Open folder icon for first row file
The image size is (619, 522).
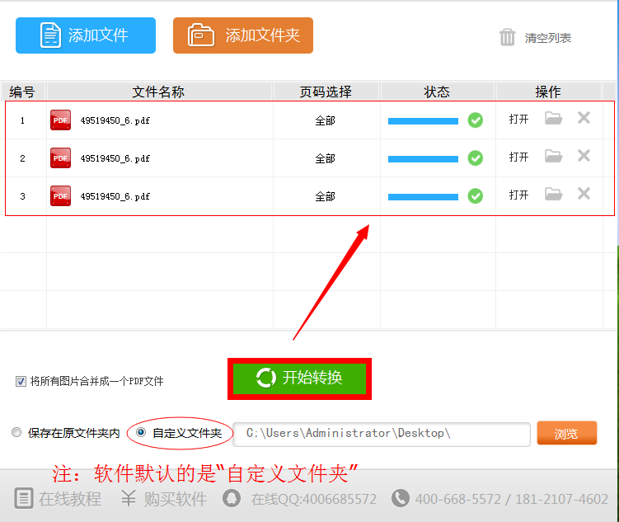tap(553, 119)
